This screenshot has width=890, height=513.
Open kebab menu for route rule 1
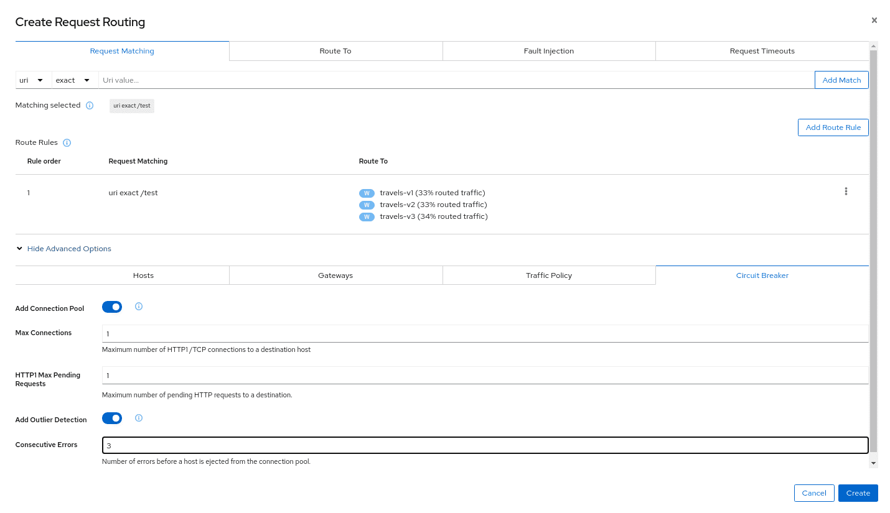[846, 192]
